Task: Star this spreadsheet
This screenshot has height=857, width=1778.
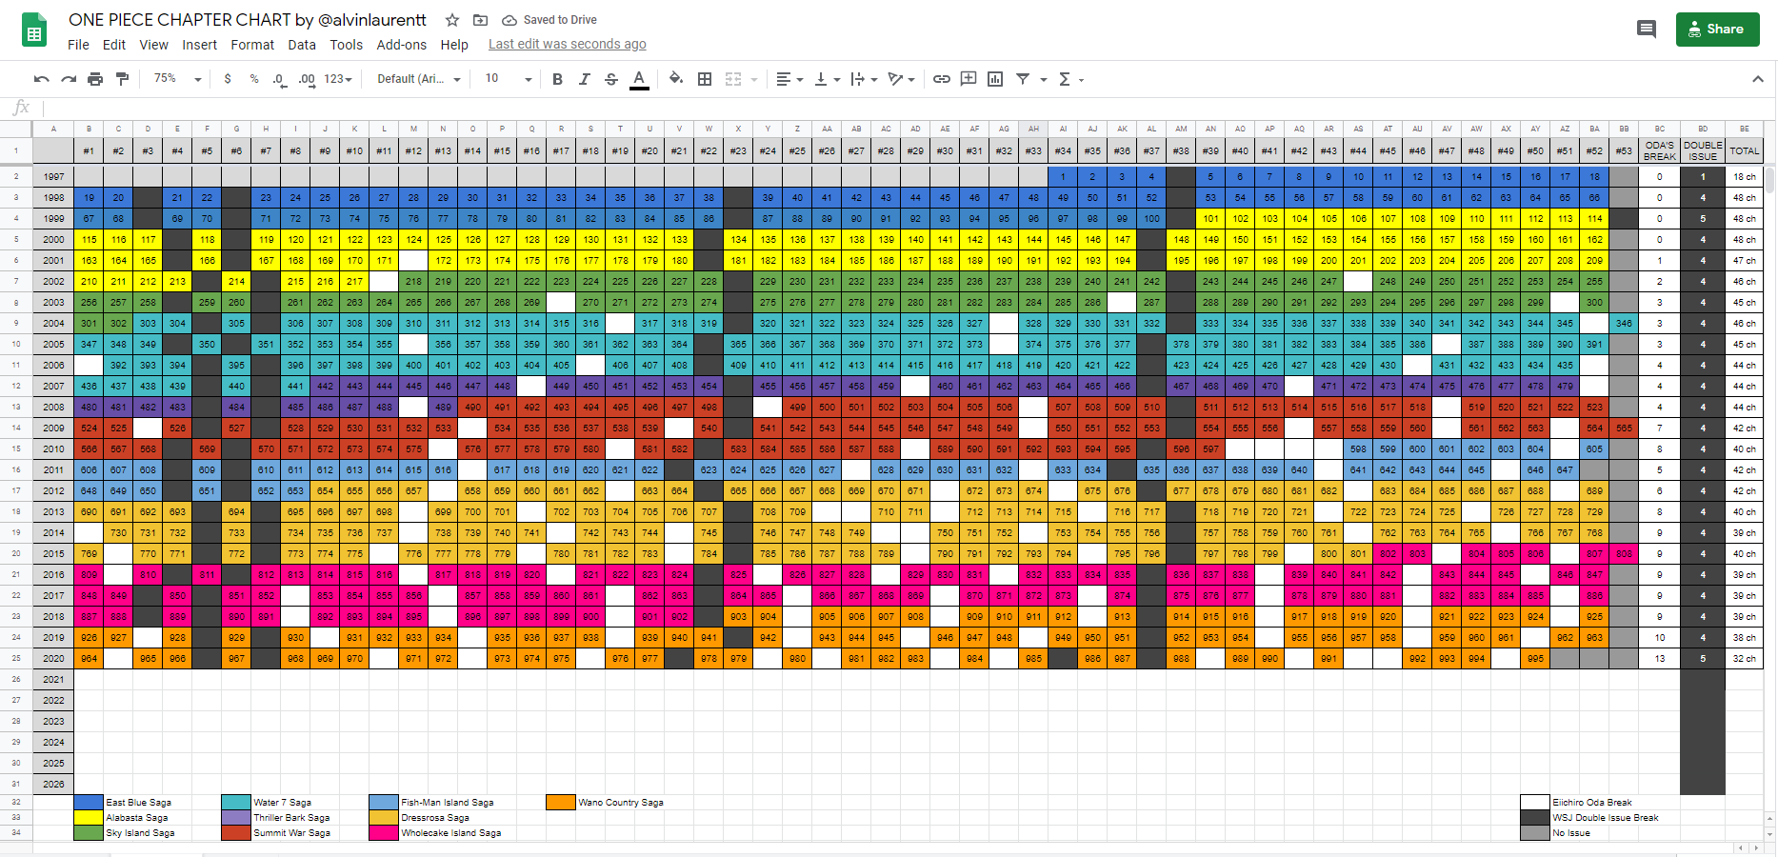Action: [x=452, y=20]
